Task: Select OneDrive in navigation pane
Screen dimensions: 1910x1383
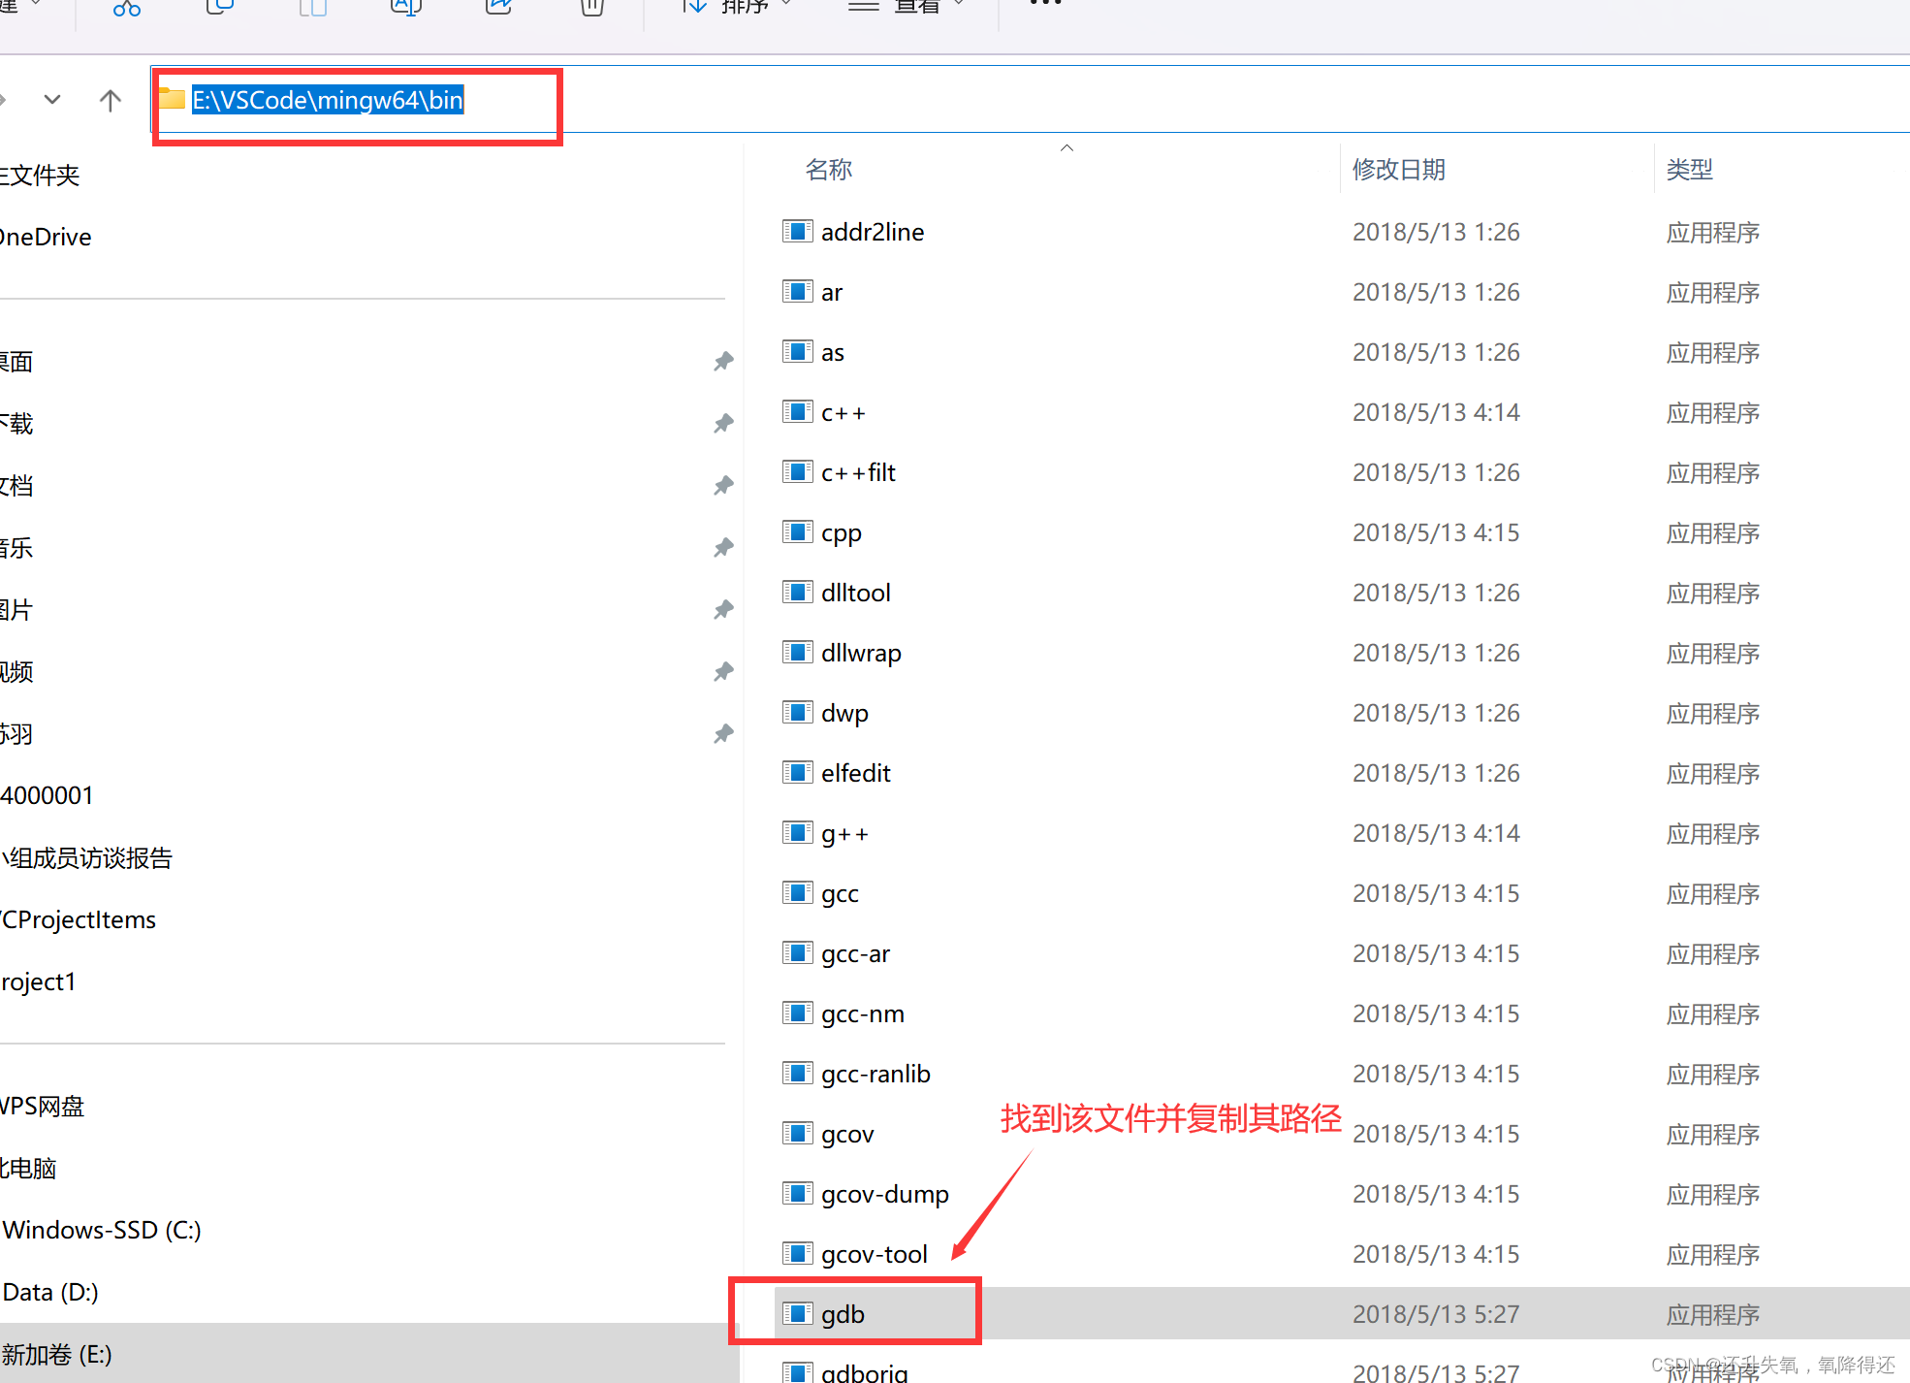Action: pos(46,237)
